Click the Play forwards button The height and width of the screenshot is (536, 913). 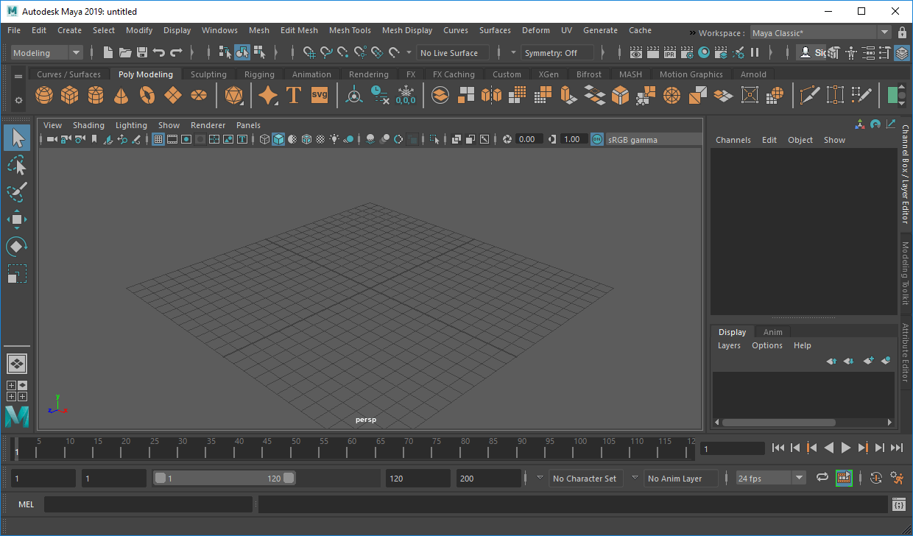(846, 448)
